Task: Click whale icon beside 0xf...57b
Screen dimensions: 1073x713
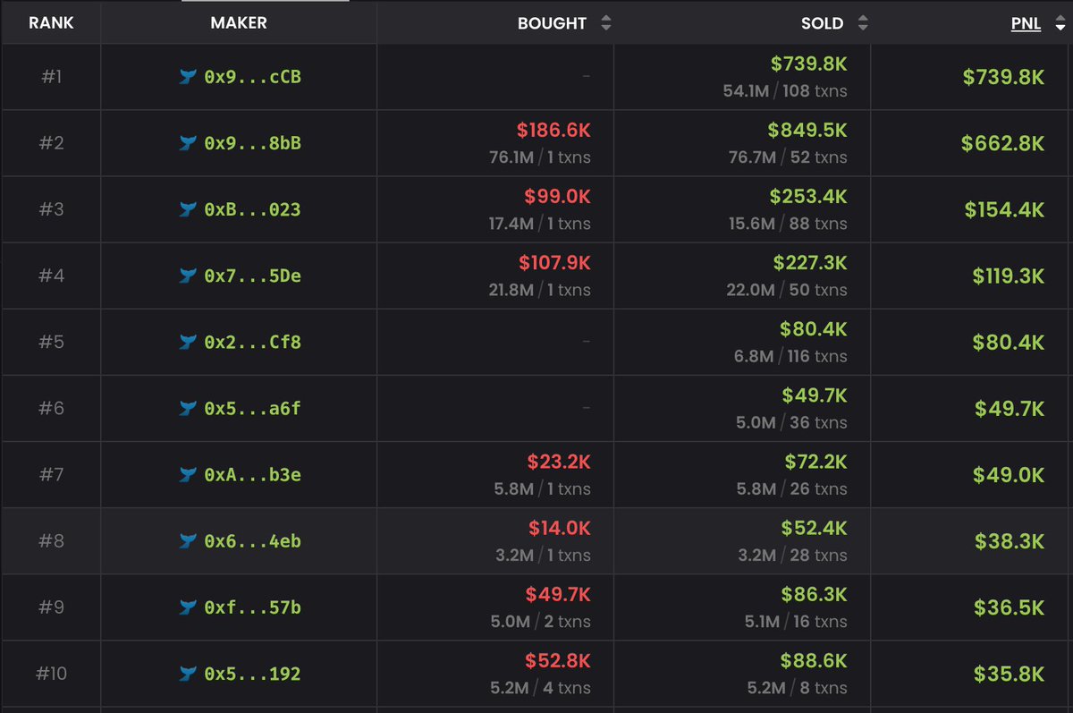Action: coord(188,607)
